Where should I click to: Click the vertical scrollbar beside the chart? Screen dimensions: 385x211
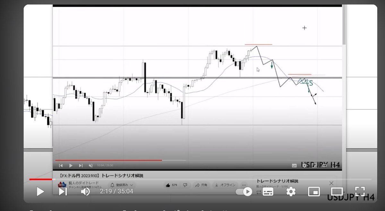pyautogui.click(x=344, y=25)
